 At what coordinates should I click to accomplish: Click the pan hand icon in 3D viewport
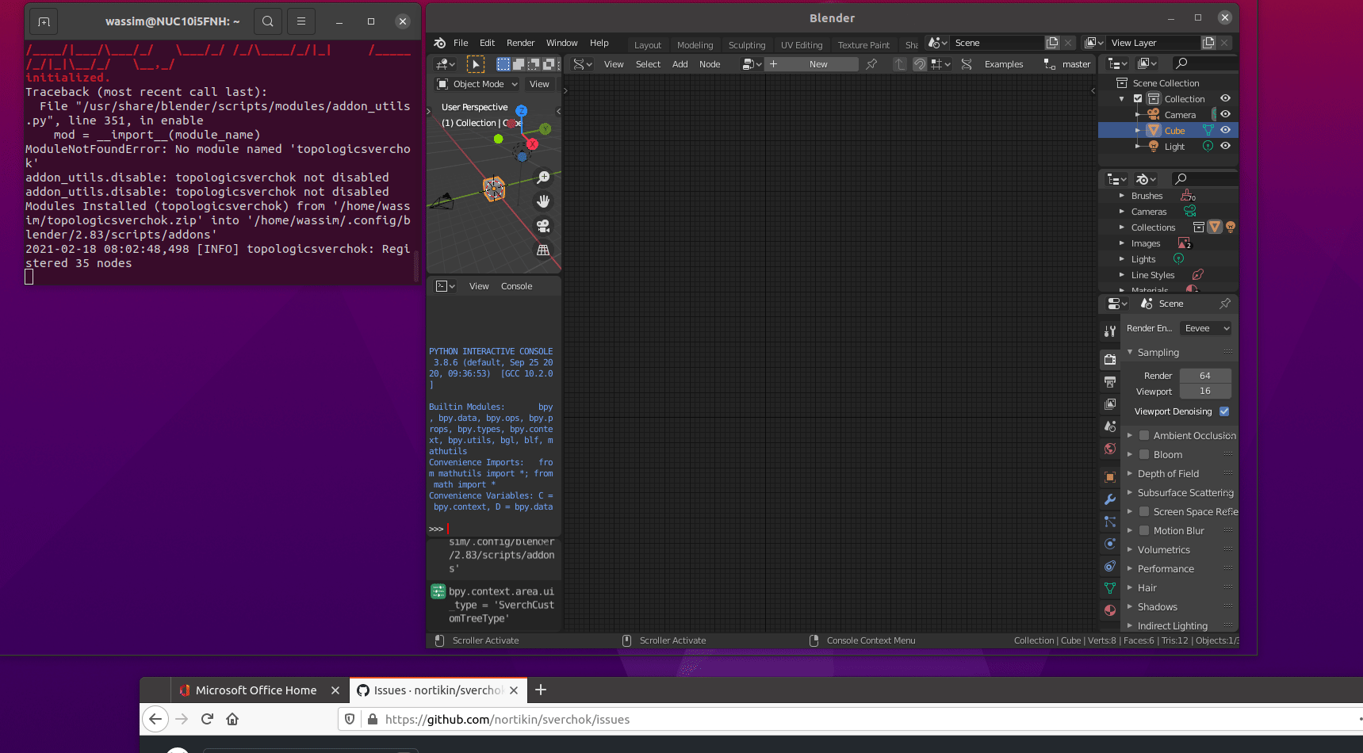(x=543, y=201)
